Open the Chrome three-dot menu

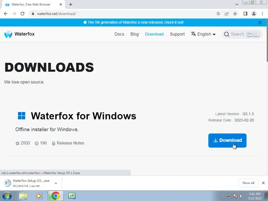[x=262, y=14]
